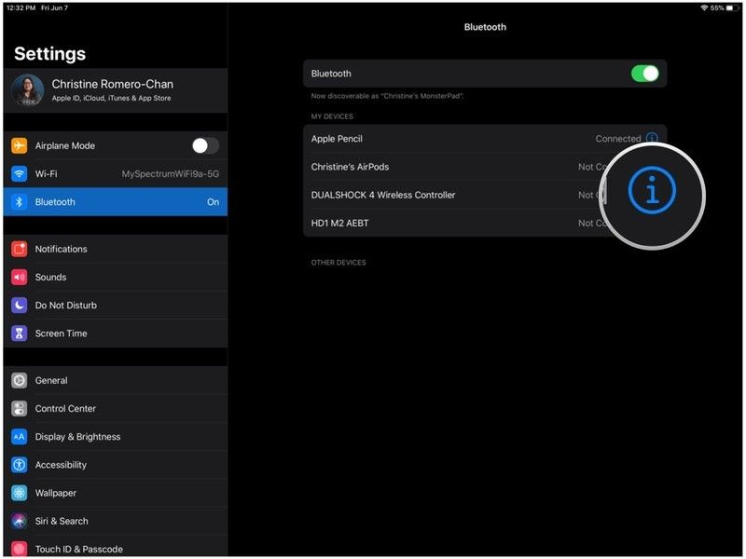The image size is (746, 559).
Task: Enable the Airplane Mode toggle
Action: coord(204,145)
